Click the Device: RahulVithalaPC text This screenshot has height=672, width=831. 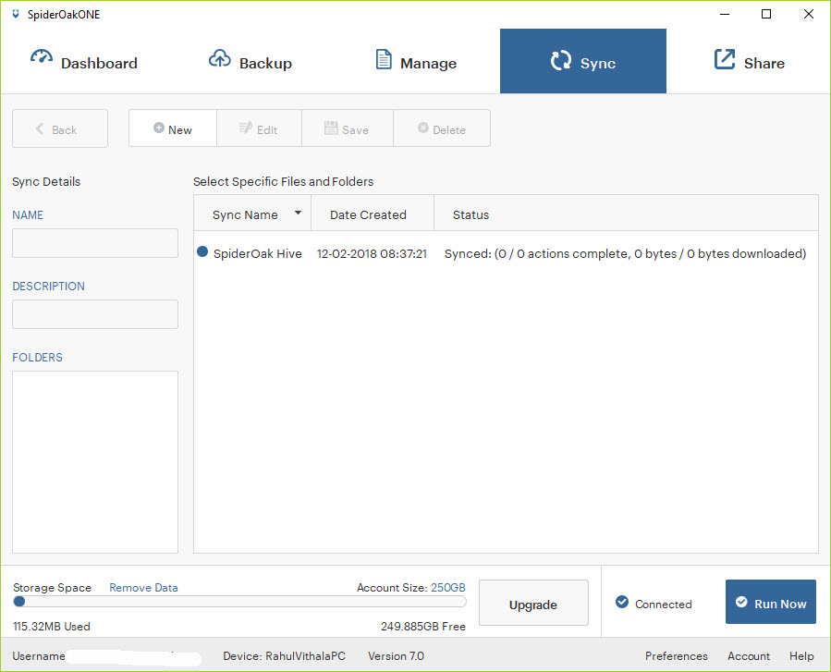(284, 656)
